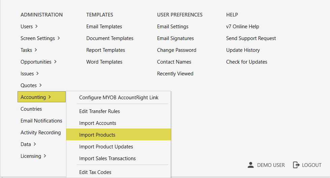Open Email Templates link

[104, 27]
